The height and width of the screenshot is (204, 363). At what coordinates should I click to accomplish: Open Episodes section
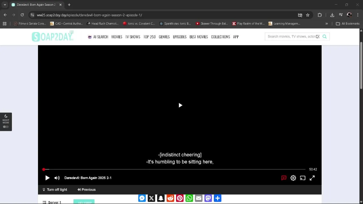coord(180,37)
